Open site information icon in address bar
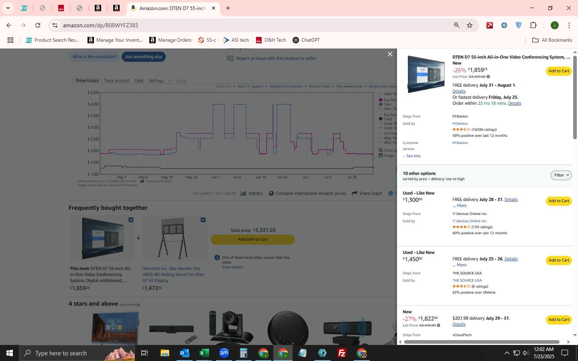The height and width of the screenshot is (361, 578). pyautogui.click(x=55, y=25)
